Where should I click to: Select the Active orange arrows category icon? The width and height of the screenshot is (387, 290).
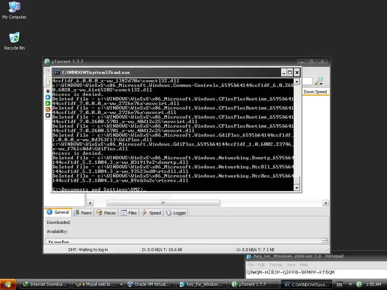(48, 109)
